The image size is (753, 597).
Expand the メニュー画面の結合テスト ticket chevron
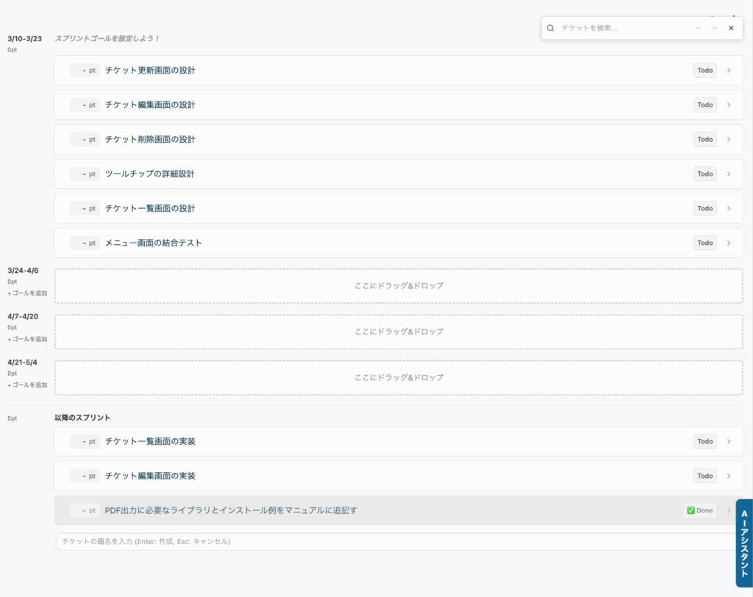(729, 243)
